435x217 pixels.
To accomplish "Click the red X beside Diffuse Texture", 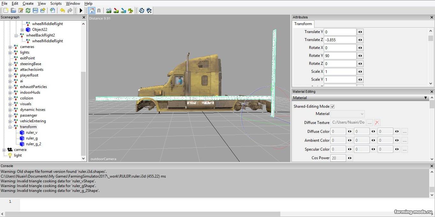I will (x=377, y=122).
